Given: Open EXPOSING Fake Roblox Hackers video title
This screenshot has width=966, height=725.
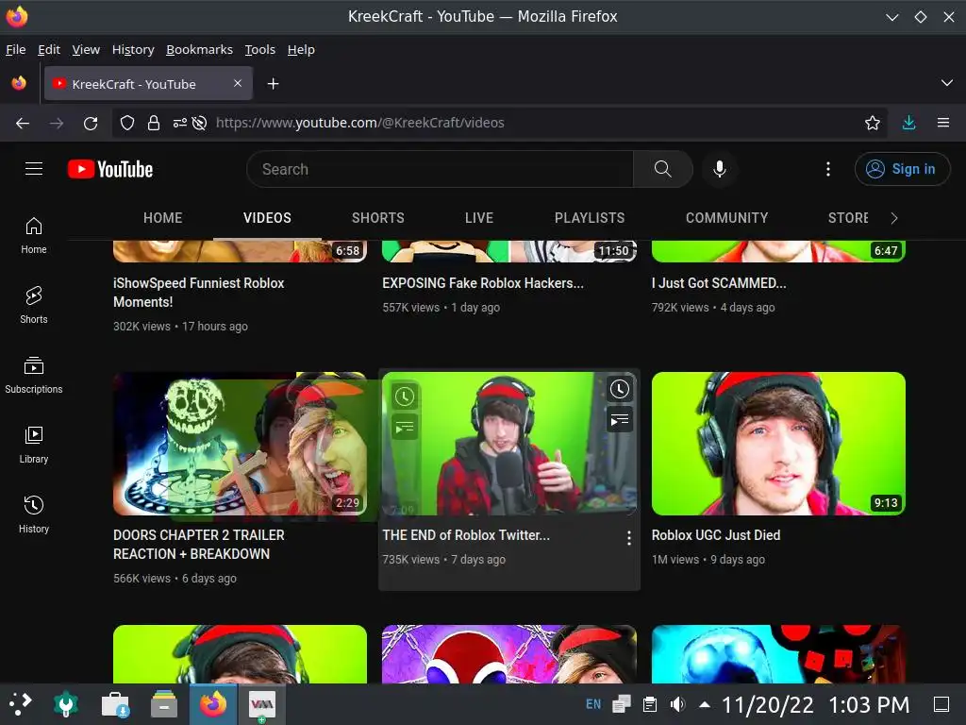Looking at the screenshot, I should [x=482, y=283].
